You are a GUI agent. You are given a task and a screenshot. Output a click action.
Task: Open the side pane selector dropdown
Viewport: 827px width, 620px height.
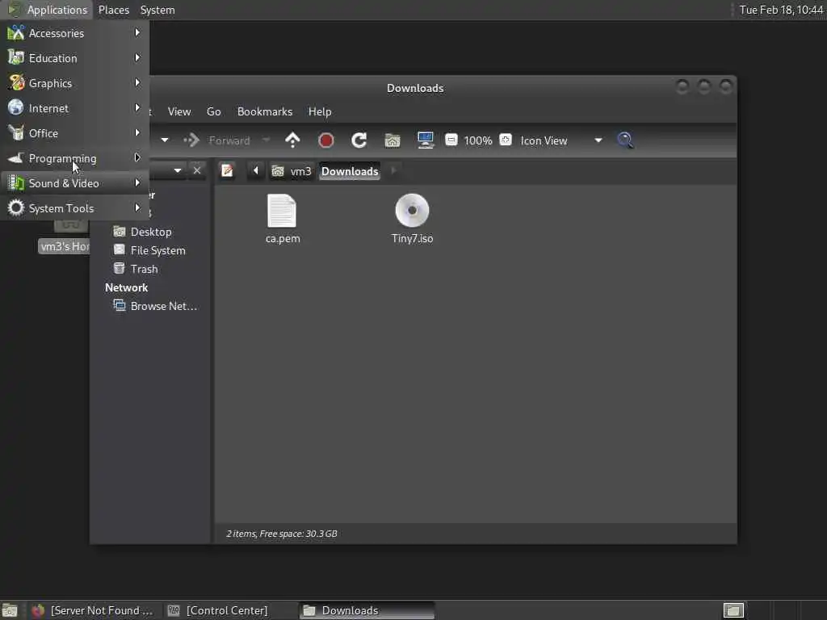coord(177,171)
